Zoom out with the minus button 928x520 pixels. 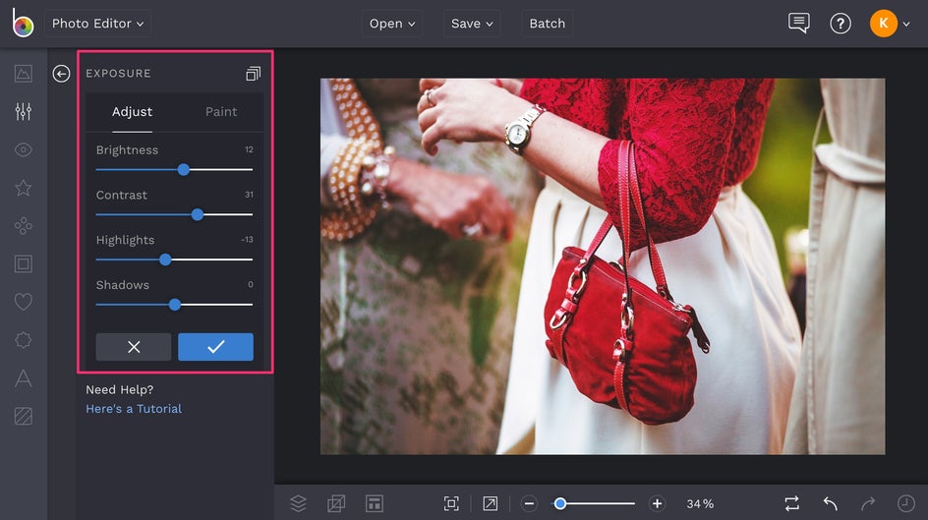tap(529, 503)
